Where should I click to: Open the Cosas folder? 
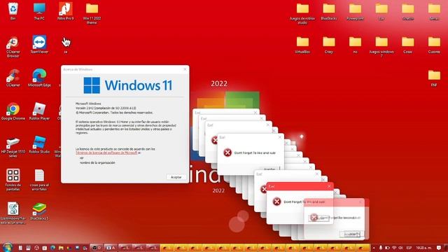click(407, 45)
